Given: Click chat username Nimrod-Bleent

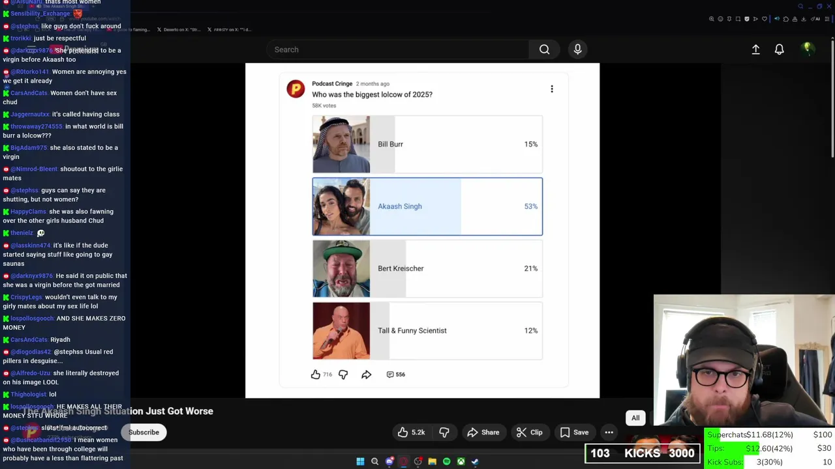Looking at the screenshot, I should (34, 169).
